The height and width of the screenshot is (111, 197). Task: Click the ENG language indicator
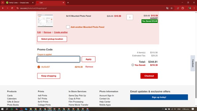pos(179,109)
